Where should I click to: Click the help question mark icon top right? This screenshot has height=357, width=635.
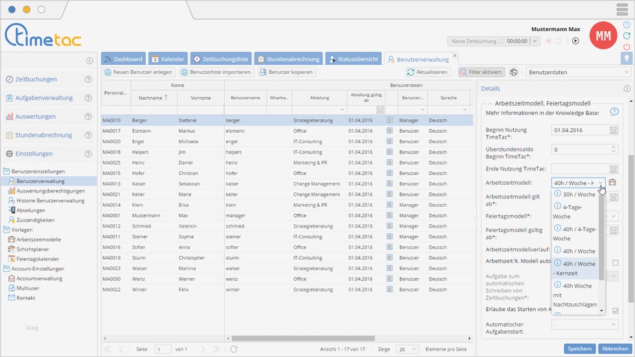pos(627,25)
